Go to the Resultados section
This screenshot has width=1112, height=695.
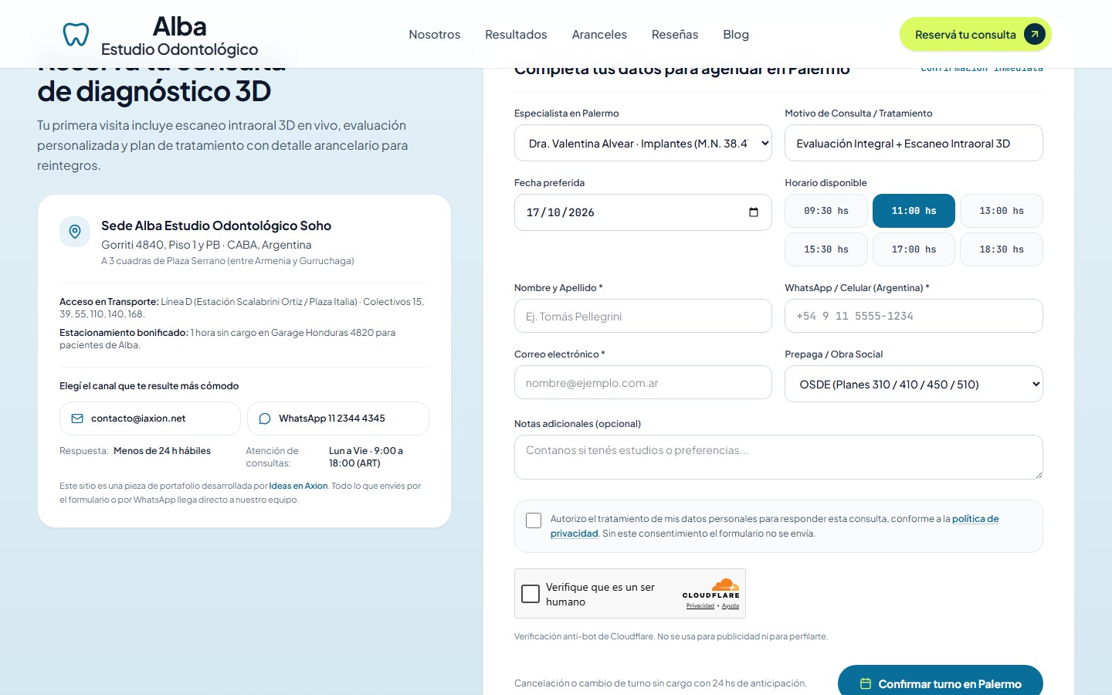(x=516, y=35)
